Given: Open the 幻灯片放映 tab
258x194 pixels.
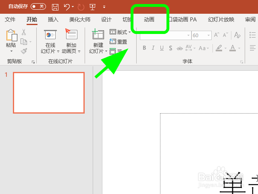Looking at the screenshot, I should click(x=221, y=19).
